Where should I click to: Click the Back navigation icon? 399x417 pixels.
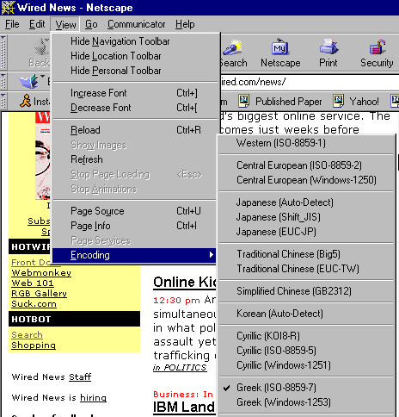[x=40, y=47]
